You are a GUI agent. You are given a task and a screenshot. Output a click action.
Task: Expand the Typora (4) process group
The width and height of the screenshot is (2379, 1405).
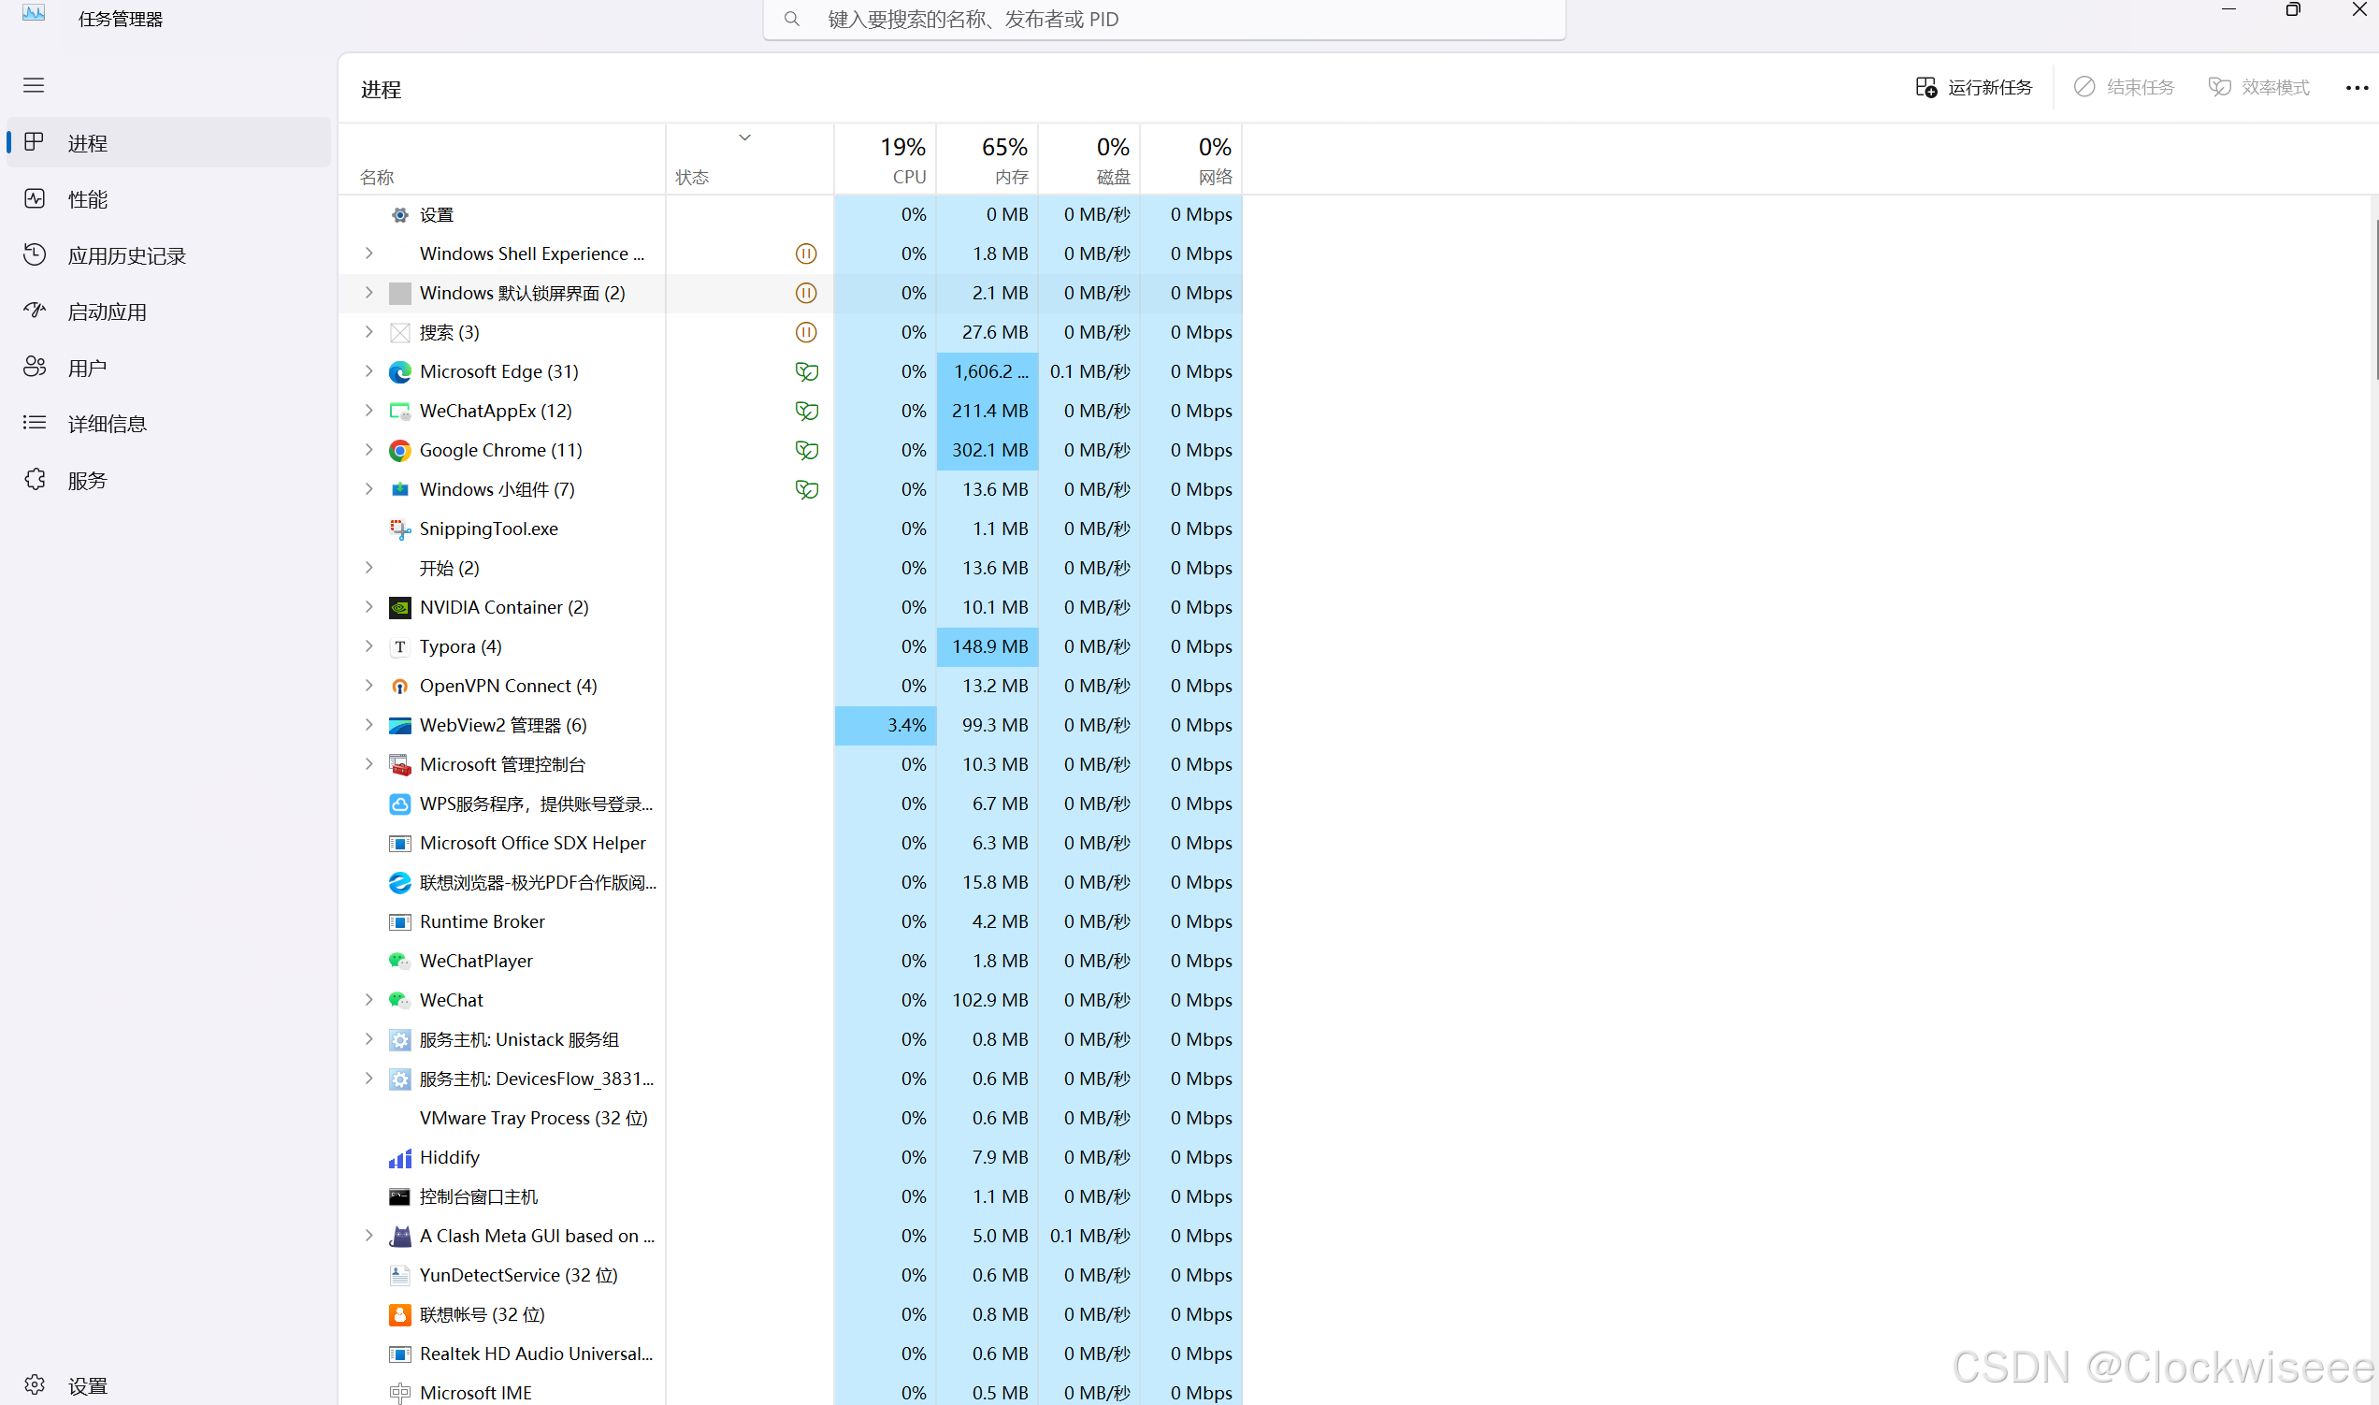click(x=369, y=646)
